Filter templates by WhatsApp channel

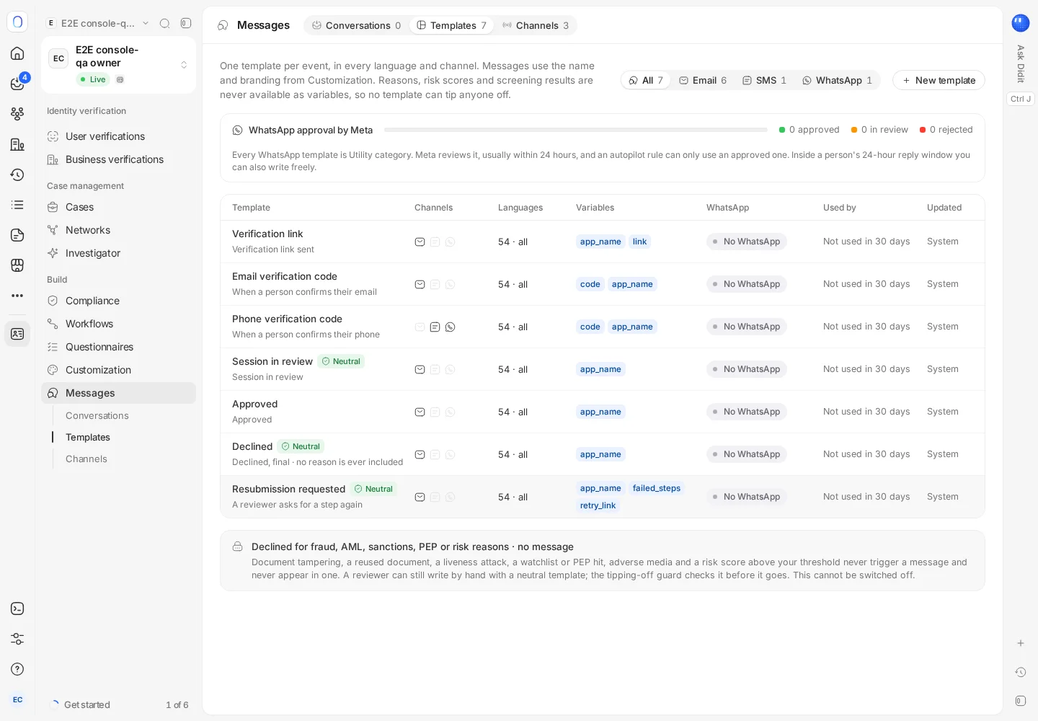coord(837,80)
